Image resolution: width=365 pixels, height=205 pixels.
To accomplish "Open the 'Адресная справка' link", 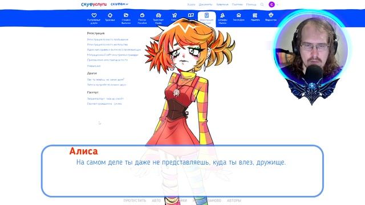I will point(114,50).
